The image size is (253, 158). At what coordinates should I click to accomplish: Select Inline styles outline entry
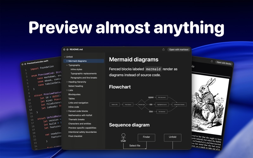[x=76, y=69]
